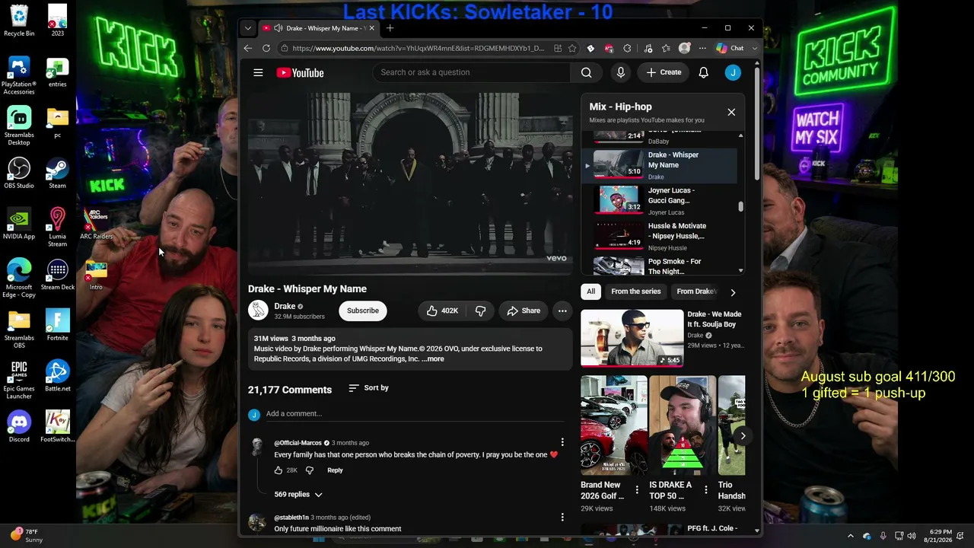Close the Drake - Whisper My Name tab
This screenshot has height=548, width=974.
pyautogui.click(x=371, y=28)
